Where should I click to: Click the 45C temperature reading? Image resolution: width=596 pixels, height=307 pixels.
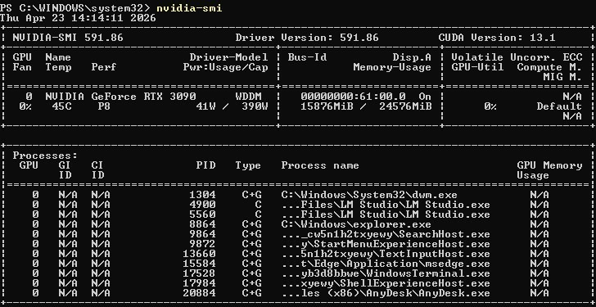tap(61, 106)
